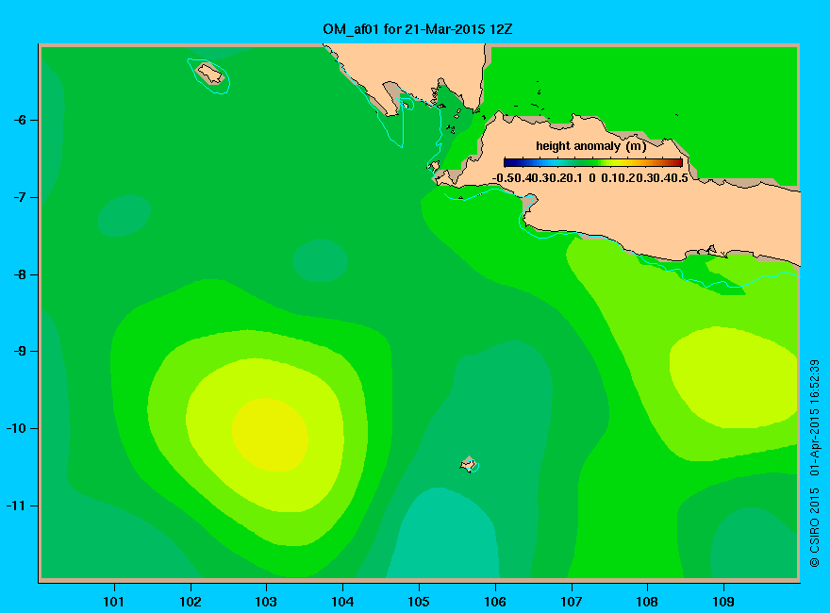Click the 'height anomaly (m)' legend label
This screenshot has height=613, width=830.
[x=591, y=145]
